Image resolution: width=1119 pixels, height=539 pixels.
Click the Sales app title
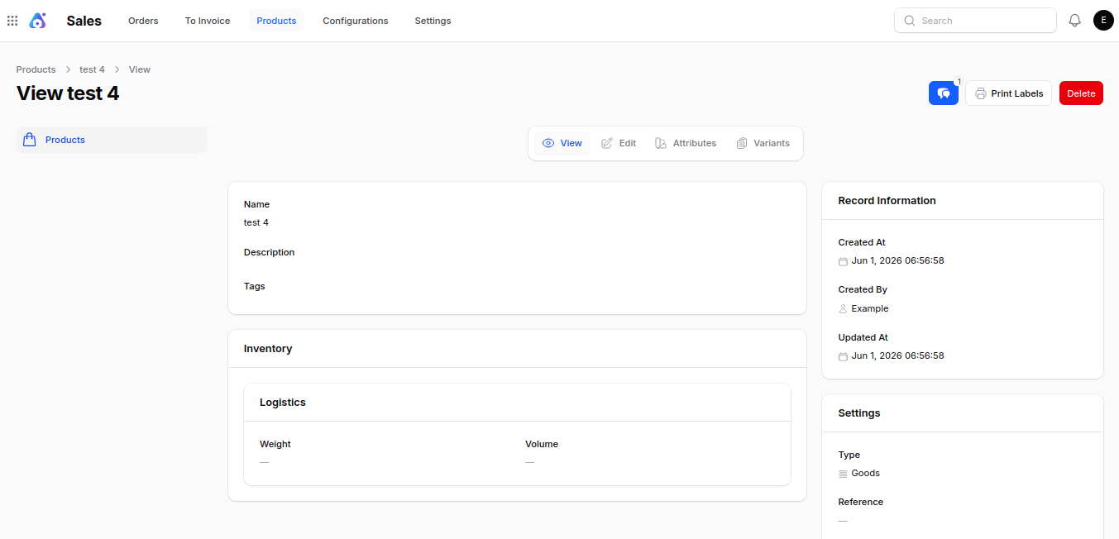tap(84, 21)
